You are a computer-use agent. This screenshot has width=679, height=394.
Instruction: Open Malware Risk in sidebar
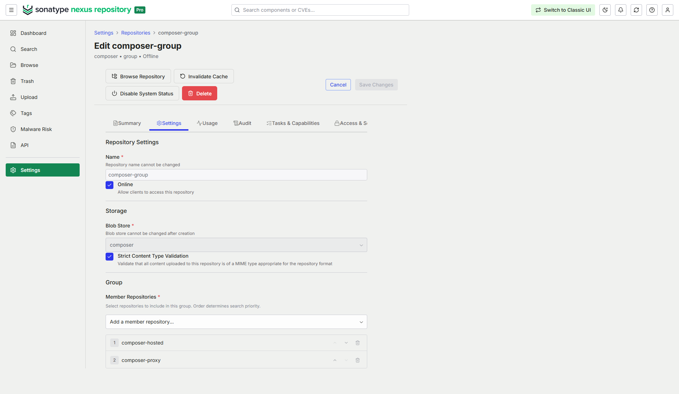[43, 129]
